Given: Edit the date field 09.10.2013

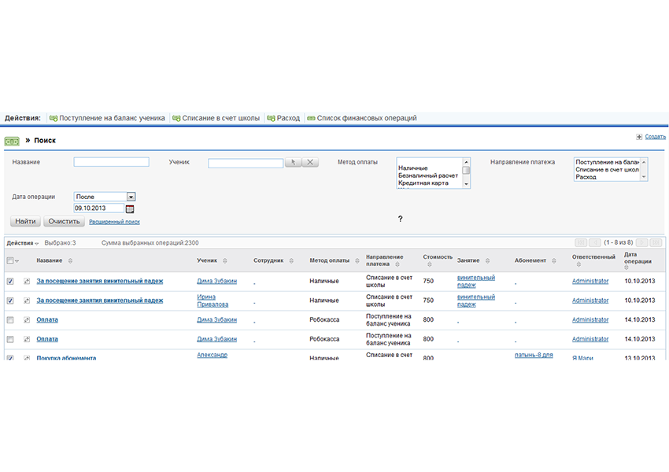Looking at the screenshot, I should pos(98,208).
